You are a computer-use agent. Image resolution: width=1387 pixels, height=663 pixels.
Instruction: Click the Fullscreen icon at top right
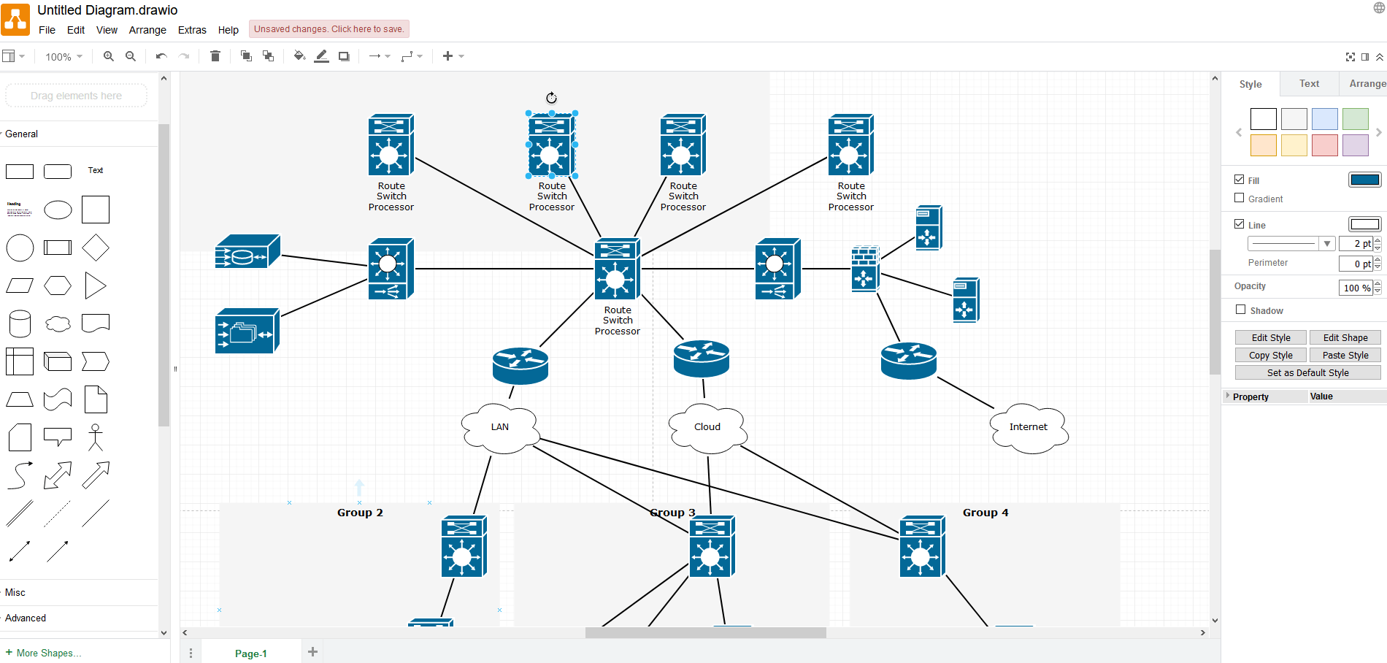[1350, 57]
